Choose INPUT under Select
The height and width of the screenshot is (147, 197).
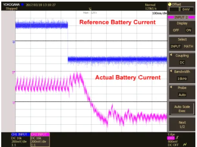tap(175, 46)
